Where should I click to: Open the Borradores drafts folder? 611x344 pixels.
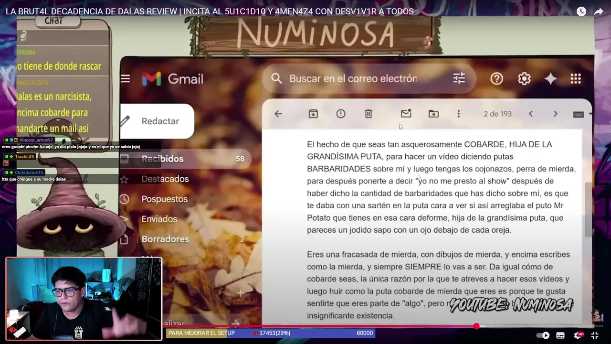point(165,239)
